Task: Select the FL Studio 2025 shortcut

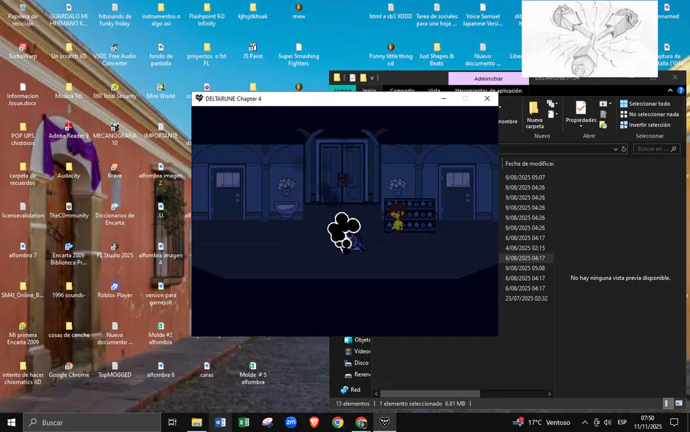Action: coord(114,251)
